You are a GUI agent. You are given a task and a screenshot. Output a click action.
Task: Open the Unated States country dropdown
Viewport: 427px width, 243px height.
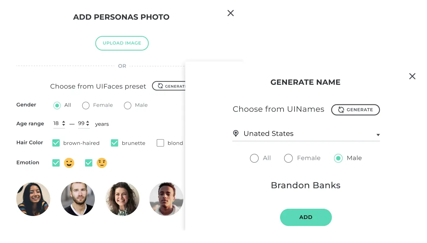(x=378, y=135)
